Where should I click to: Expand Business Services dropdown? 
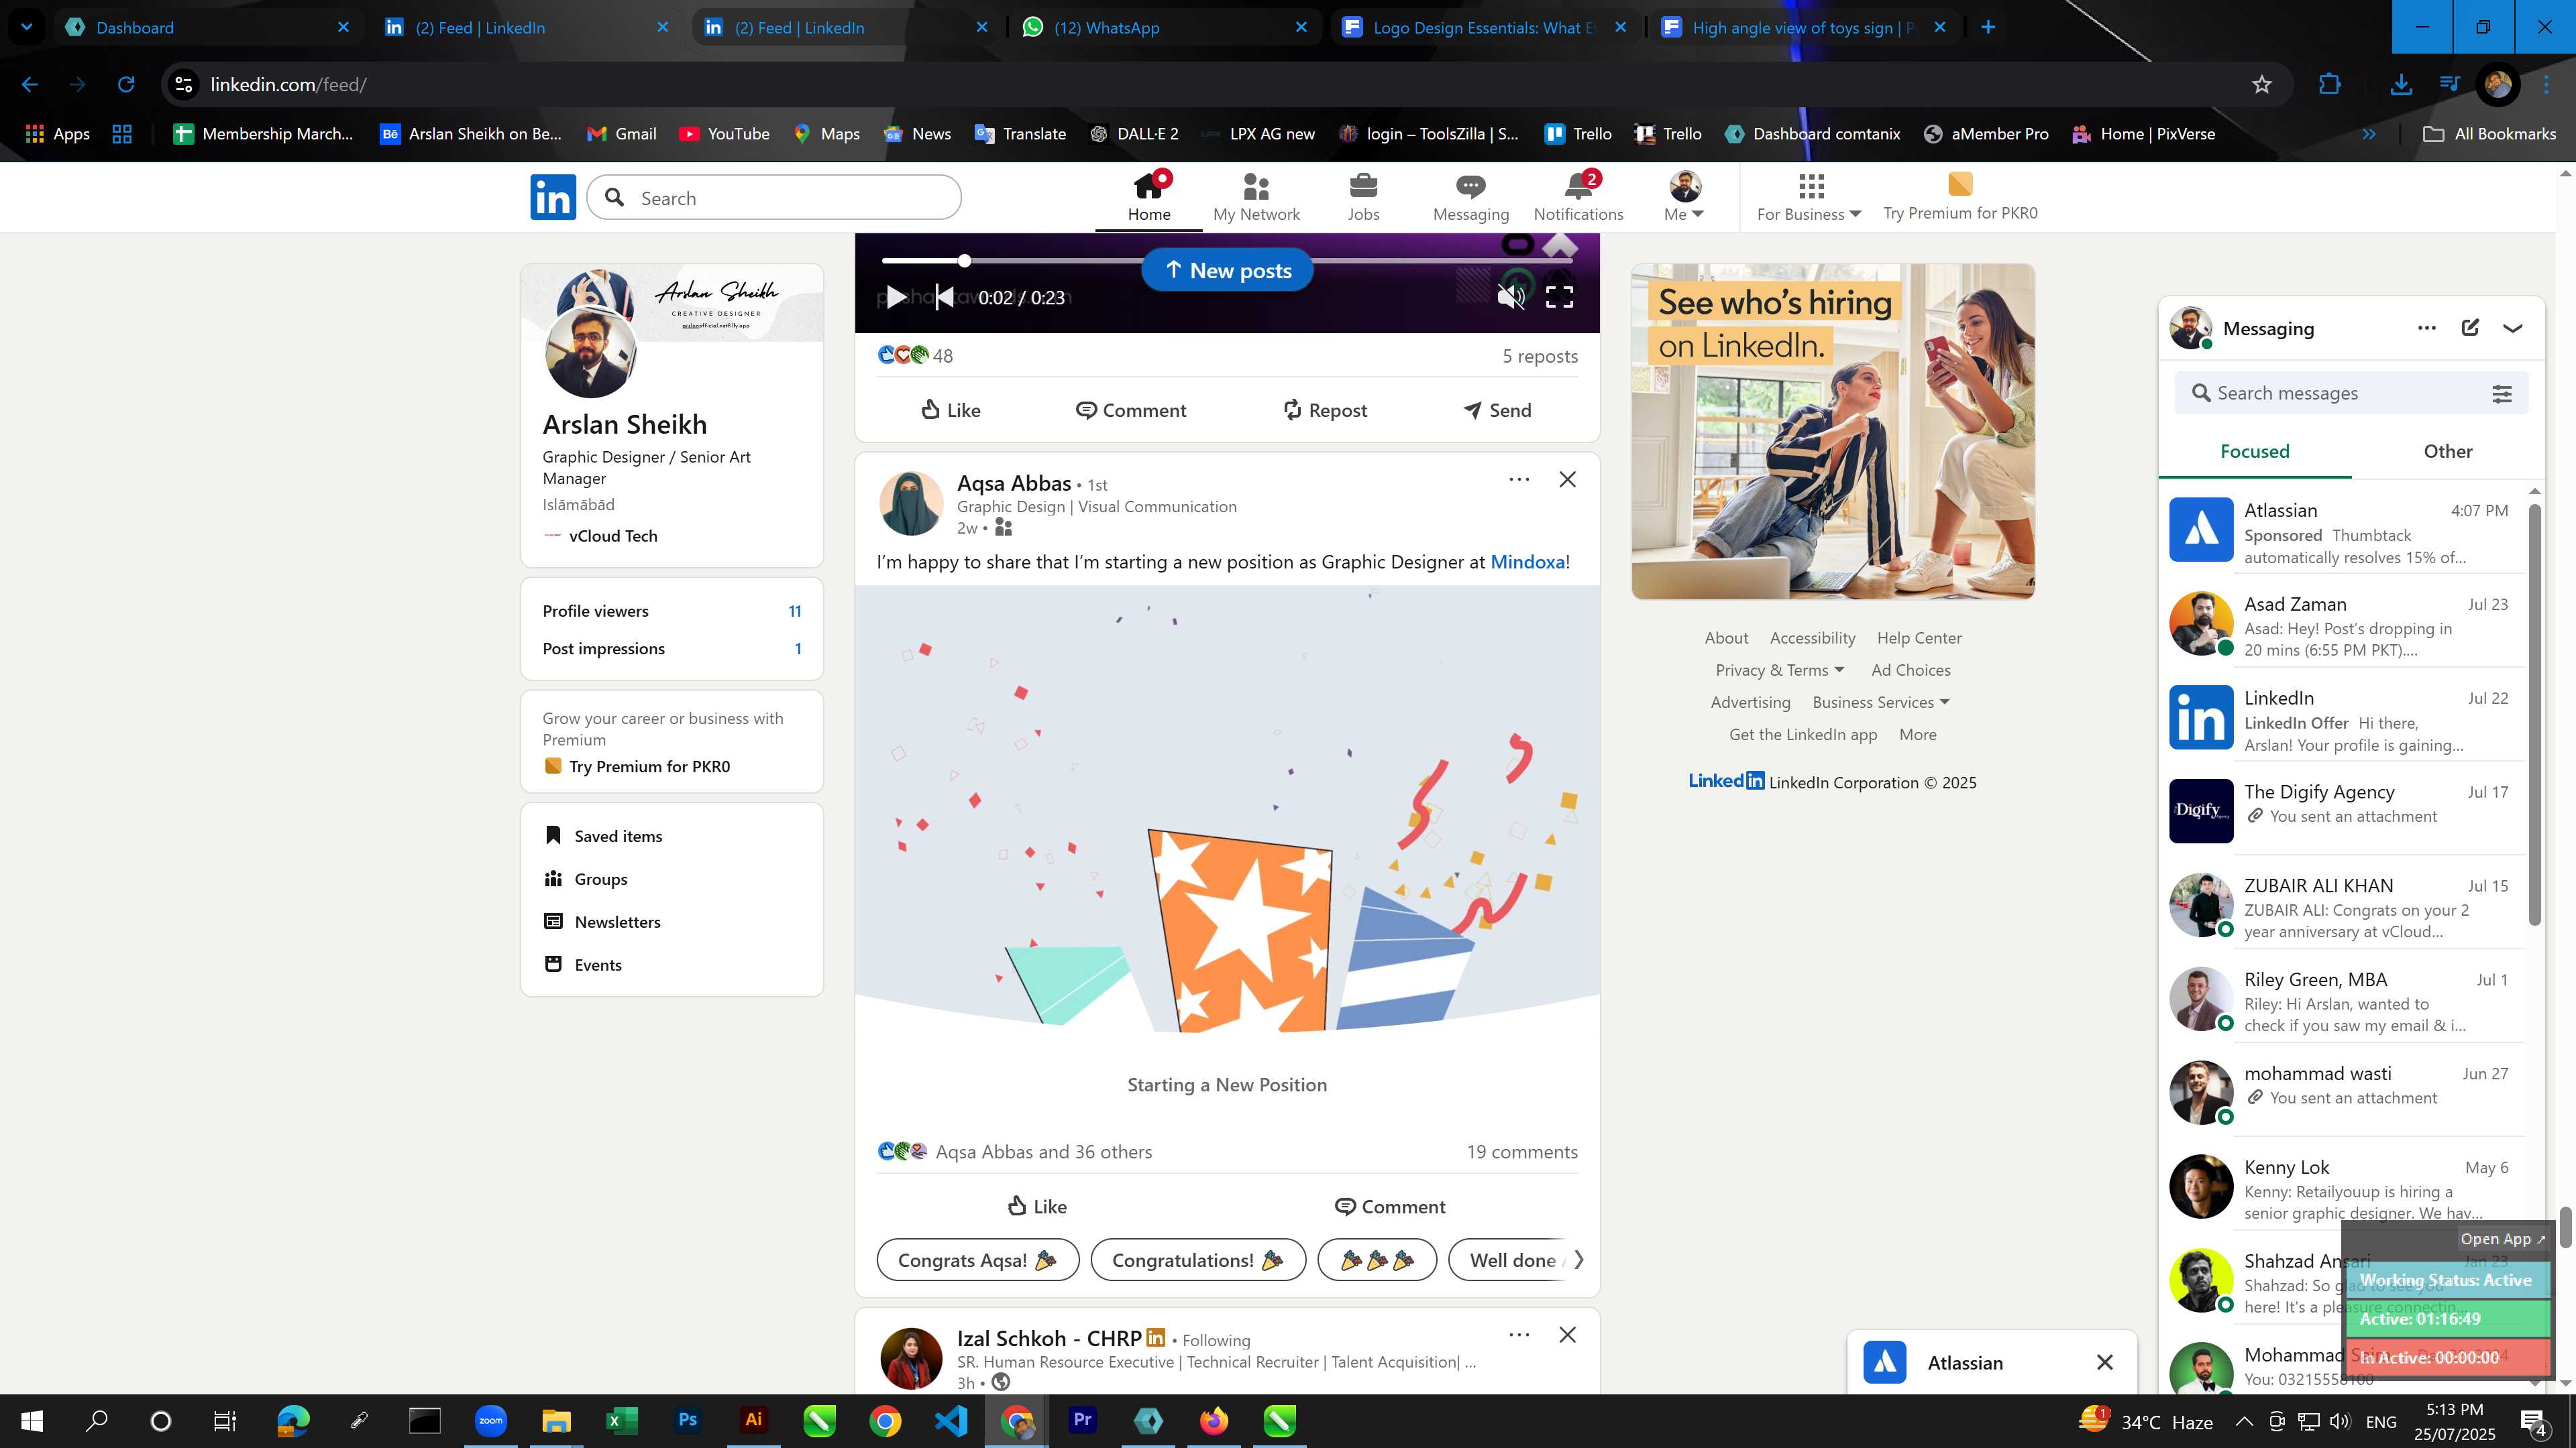(x=1880, y=701)
